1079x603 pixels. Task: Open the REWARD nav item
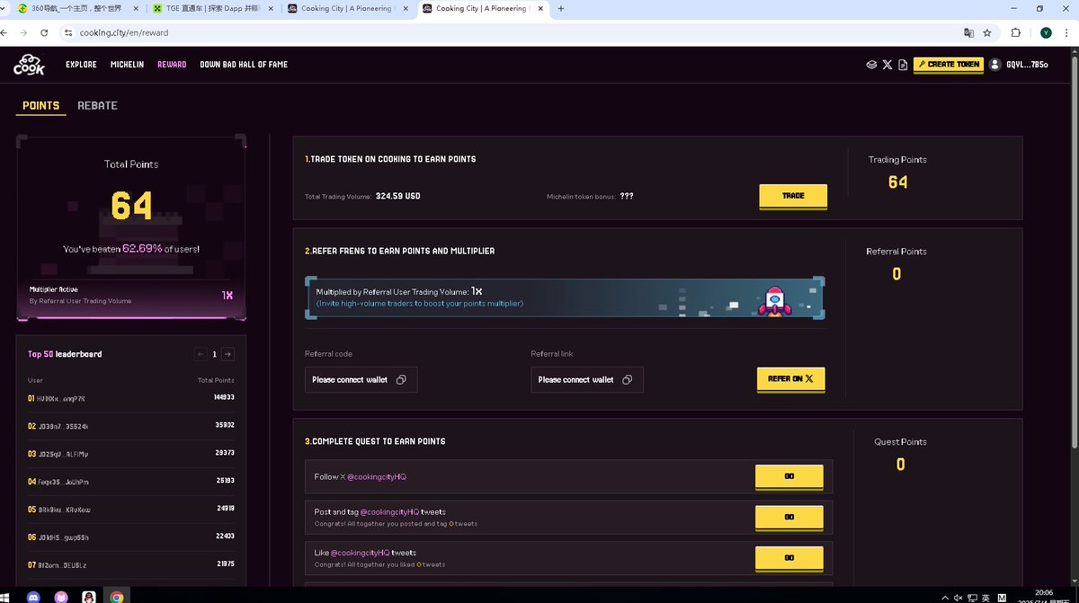(x=172, y=65)
